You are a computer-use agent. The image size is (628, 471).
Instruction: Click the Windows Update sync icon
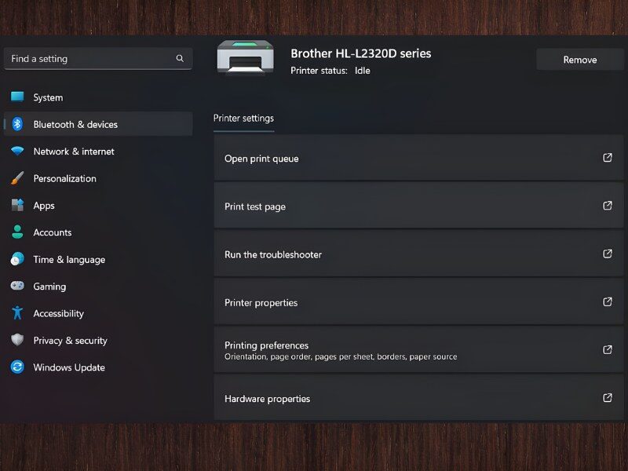[x=17, y=367]
